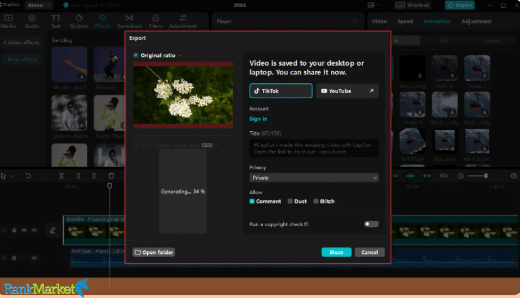Click the undo arrow in timeline toolbar
The height and width of the screenshot is (298, 520).
coord(28,176)
